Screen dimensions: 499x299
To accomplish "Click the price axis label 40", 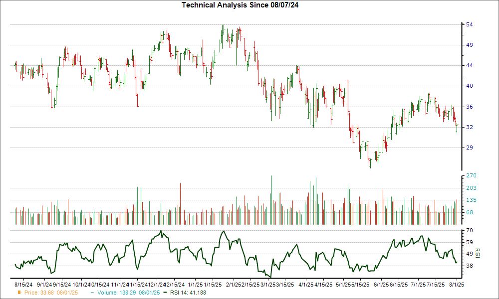I will coord(470,86).
